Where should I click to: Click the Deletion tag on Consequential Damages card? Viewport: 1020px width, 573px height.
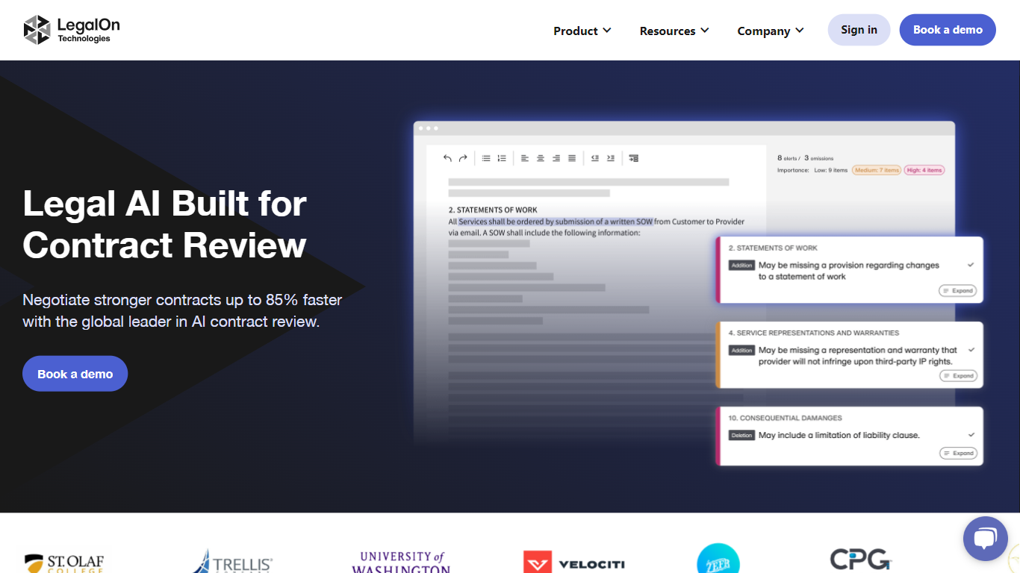tap(741, 435)
